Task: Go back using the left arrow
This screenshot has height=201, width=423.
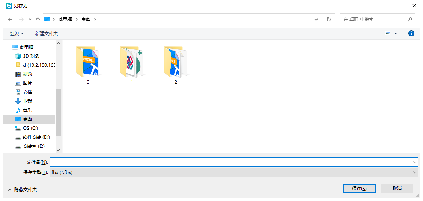Action: point(10,19)
